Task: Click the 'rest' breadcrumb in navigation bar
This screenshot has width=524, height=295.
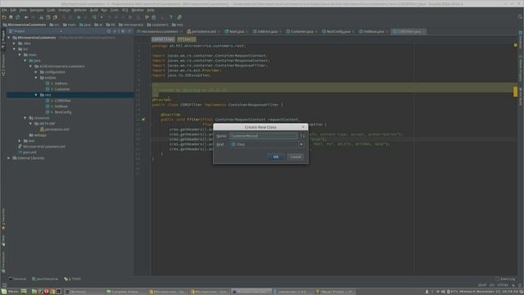Action: tap(178, 25)
